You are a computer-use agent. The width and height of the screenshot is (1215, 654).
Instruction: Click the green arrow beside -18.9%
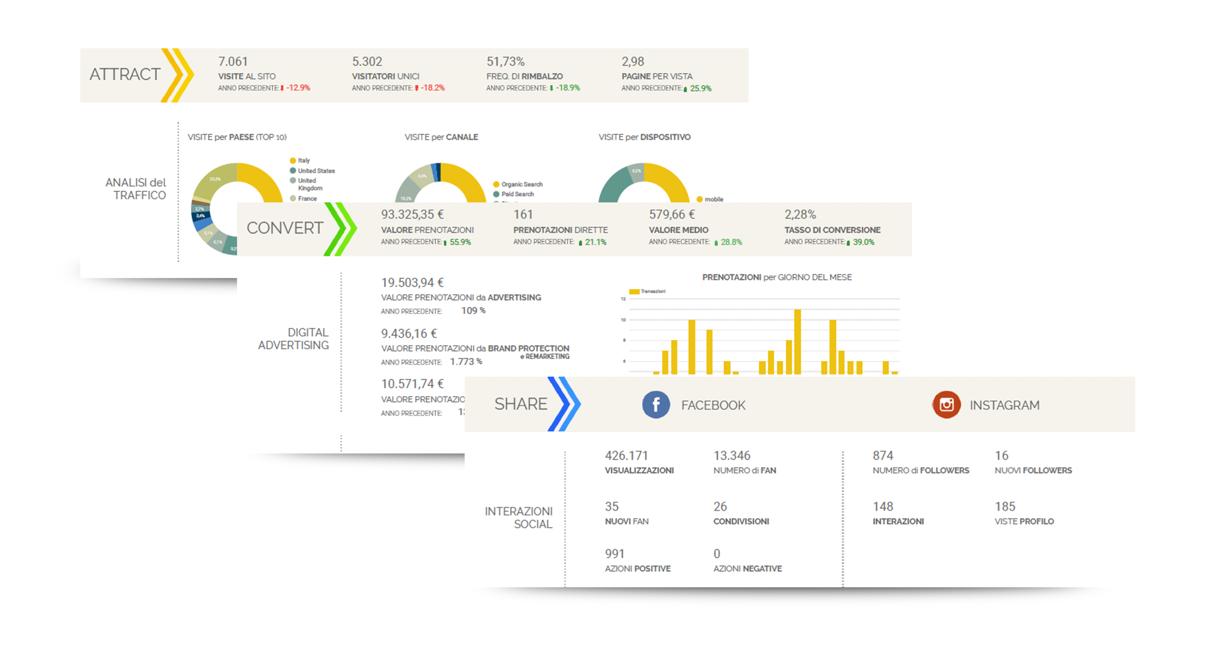551,88
